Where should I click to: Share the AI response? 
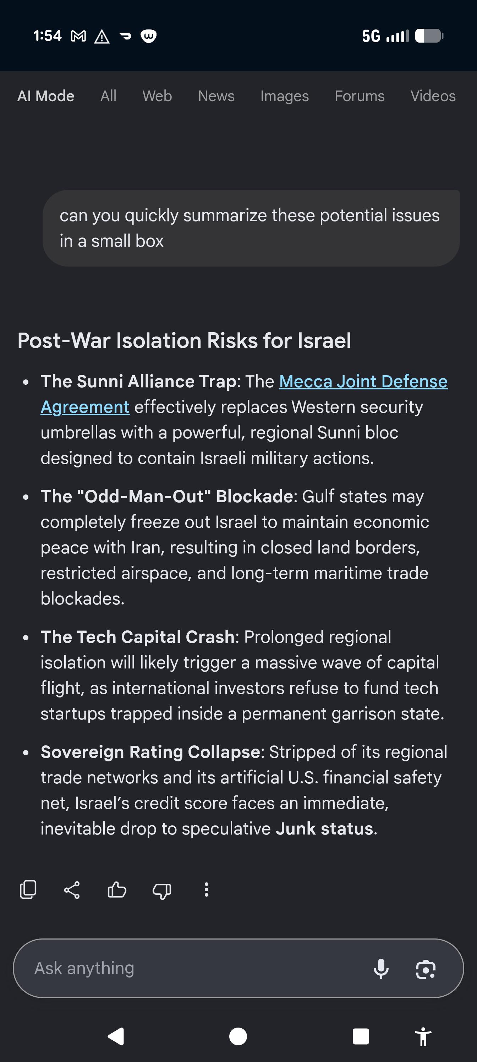(72, 890)
